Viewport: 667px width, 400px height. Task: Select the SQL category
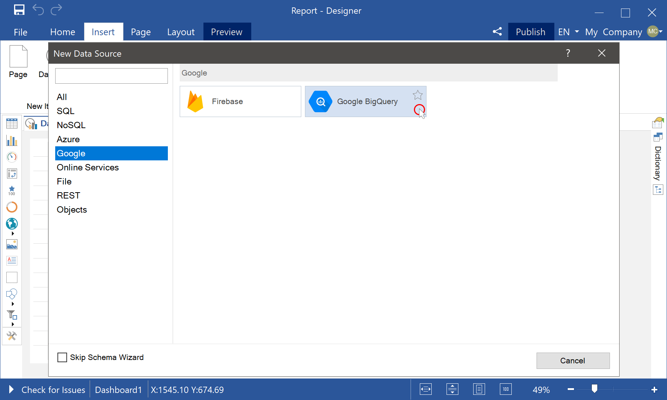112,111
